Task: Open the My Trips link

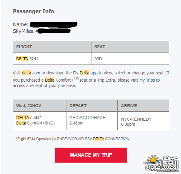Action: pyautogui.click(x=147, y=80)
